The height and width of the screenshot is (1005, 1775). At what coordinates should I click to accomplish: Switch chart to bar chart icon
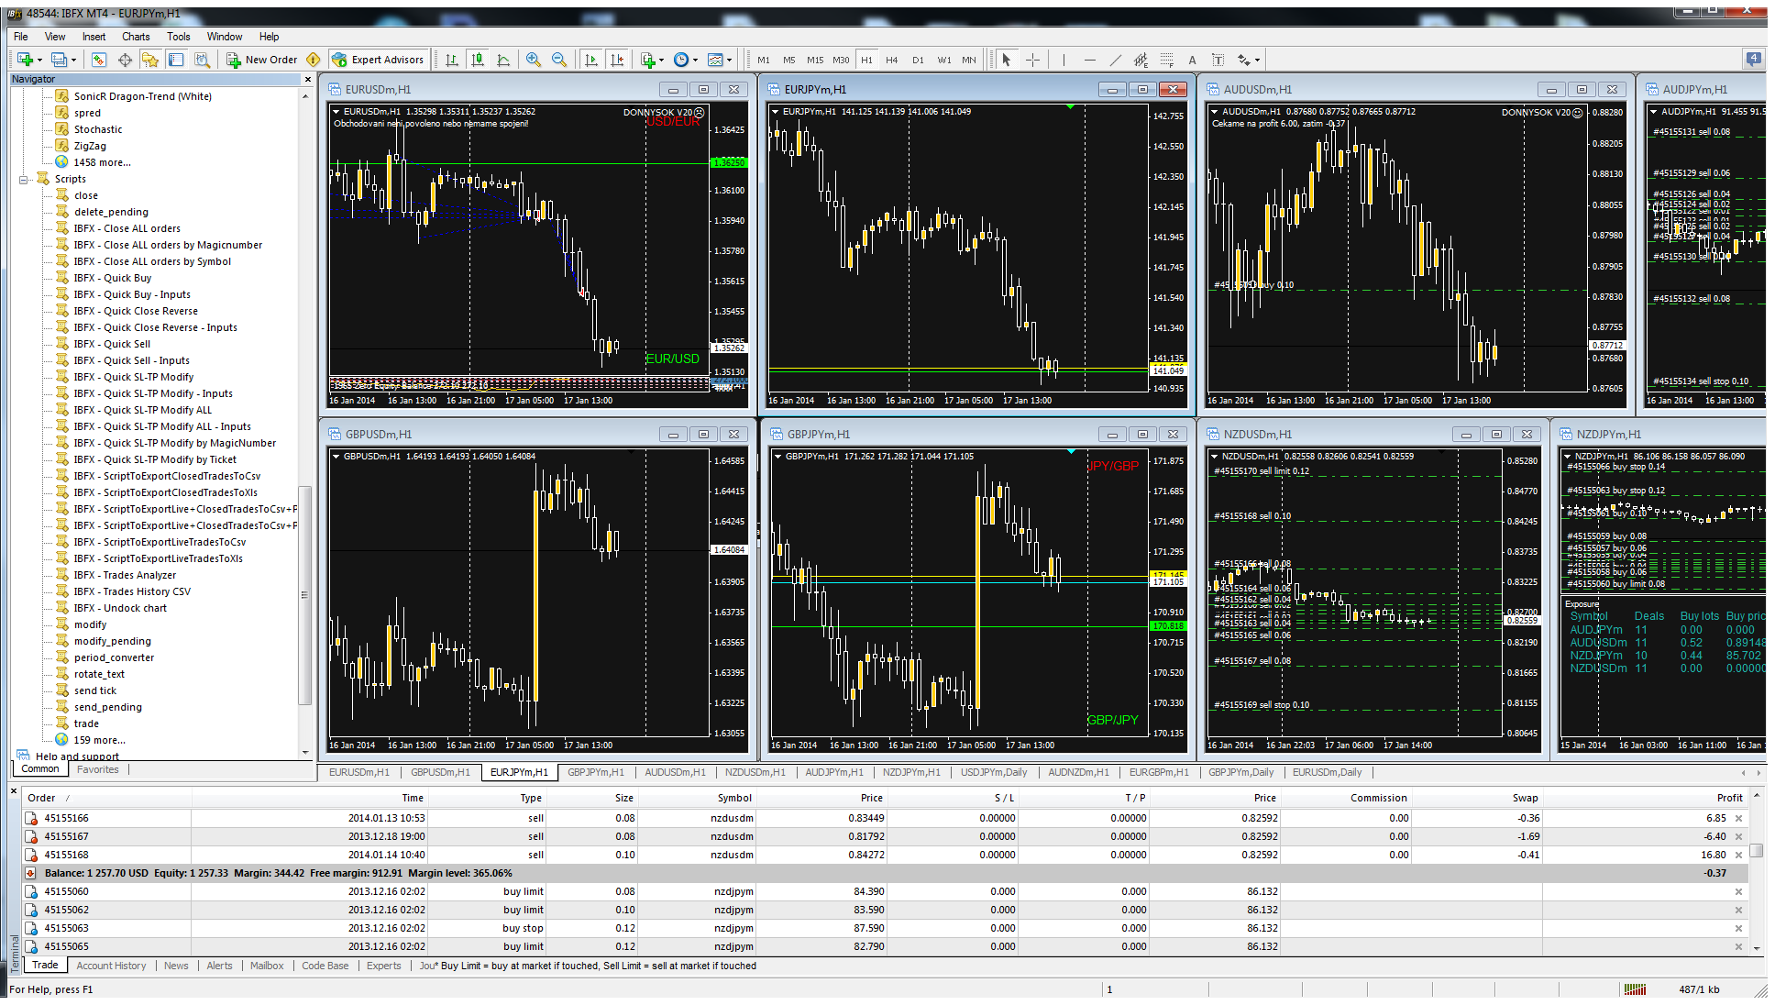pyautogui.click(x=451, y=60)
